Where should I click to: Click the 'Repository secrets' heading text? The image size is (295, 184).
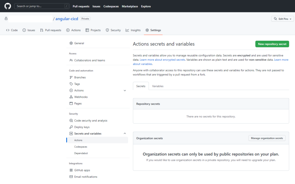pyautogui.click(x=148, y=104)
